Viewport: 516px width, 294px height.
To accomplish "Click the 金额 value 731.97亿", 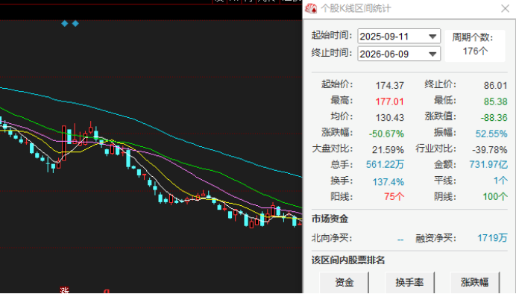I will coord(488,164).
